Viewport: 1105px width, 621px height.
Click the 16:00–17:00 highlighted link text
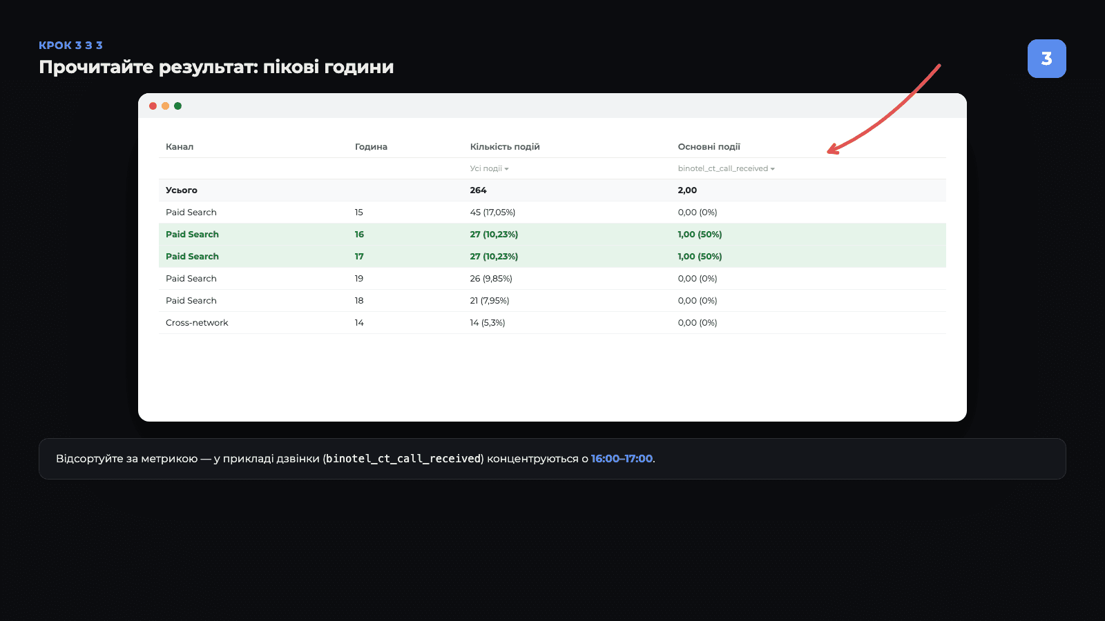click(622, 459)
